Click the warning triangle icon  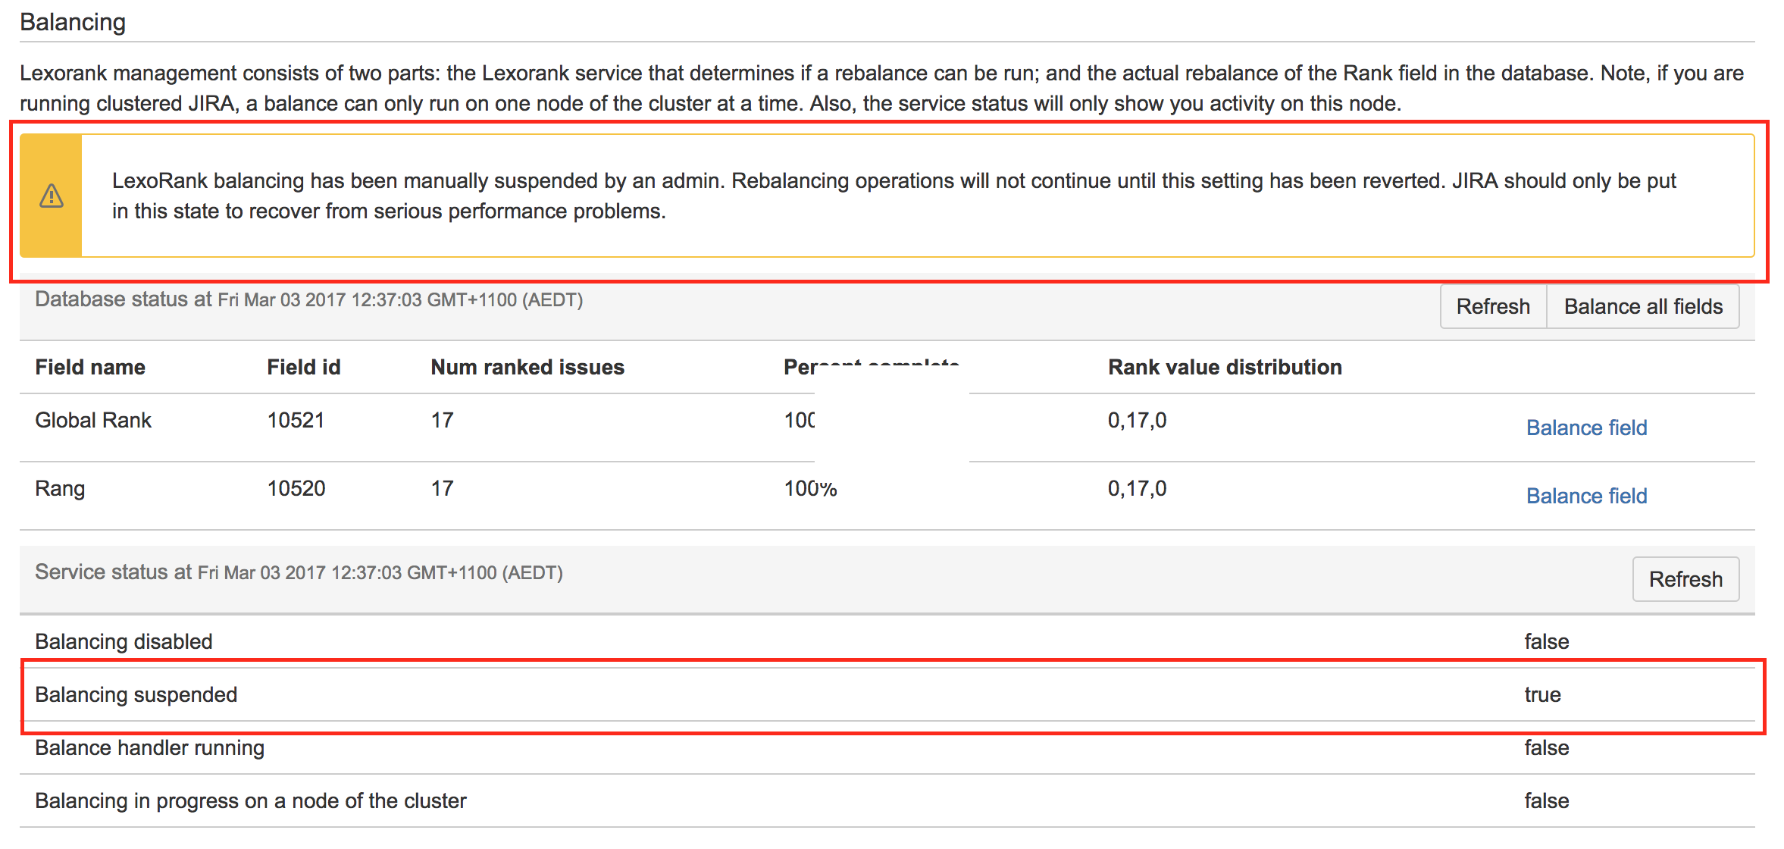(51, 196)
